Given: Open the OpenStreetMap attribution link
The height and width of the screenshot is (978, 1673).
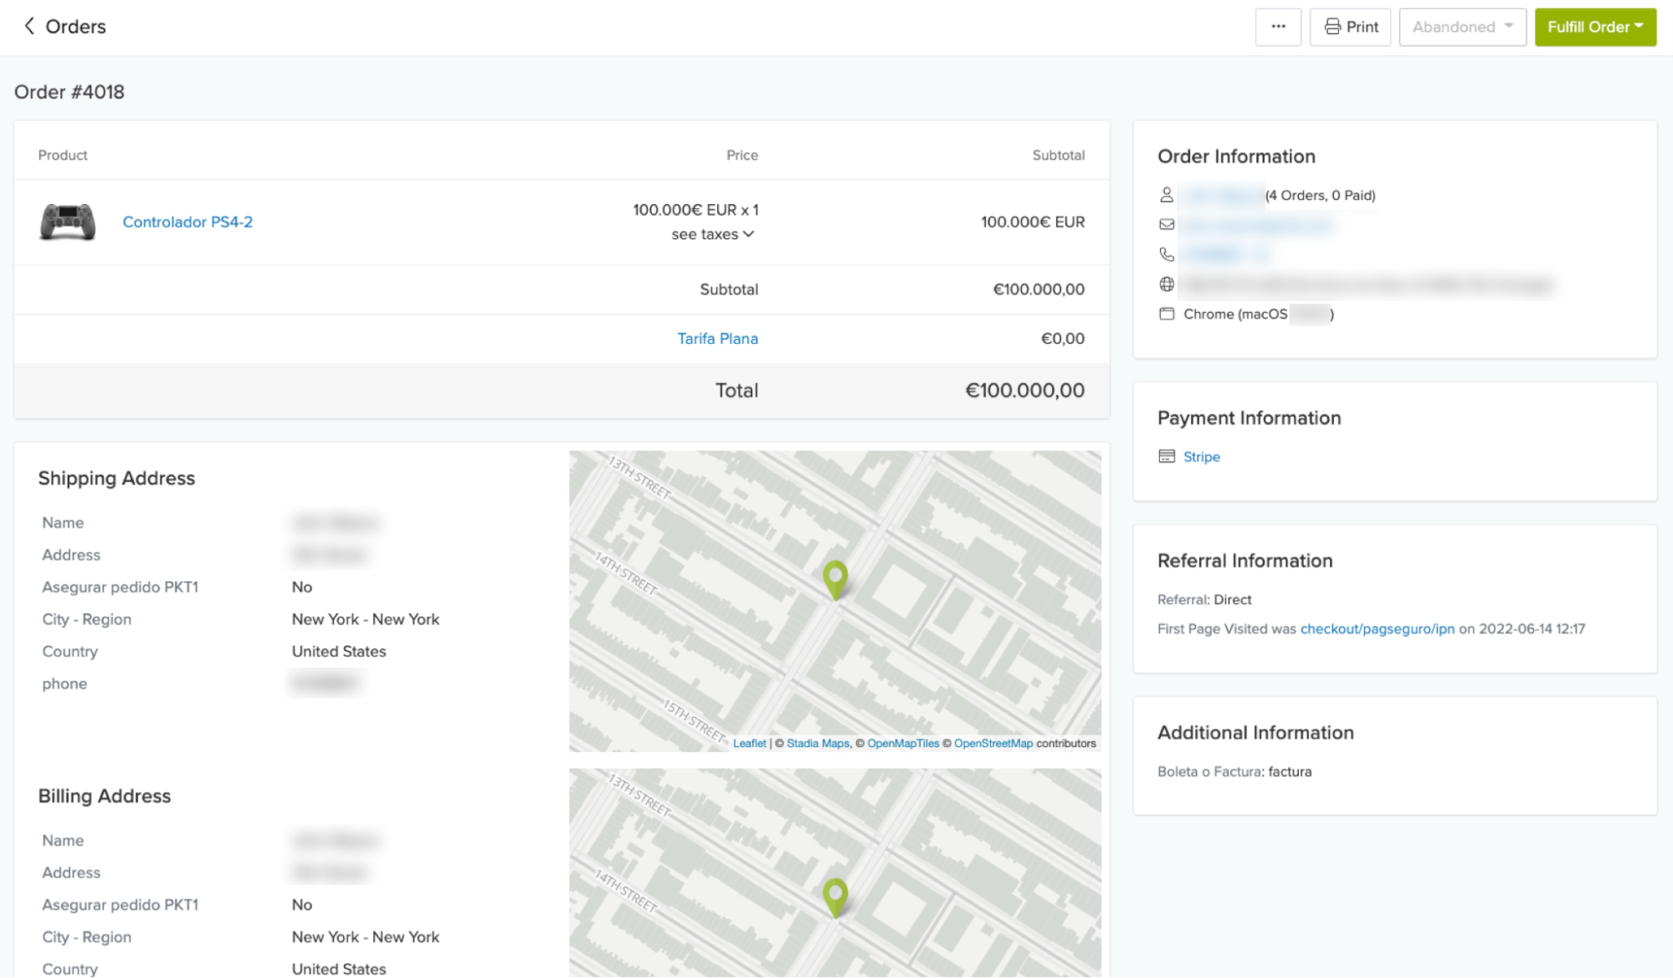Looking at the screenshot, I should tap(993, 743).
